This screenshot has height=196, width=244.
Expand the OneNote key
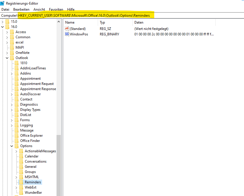[x=7, y=53]
